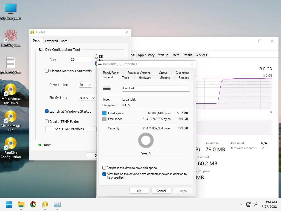Enable Create TEMP Folder checkbox
Image resolution: width=281 pixels, height=211 pixels.
(47, 121)
